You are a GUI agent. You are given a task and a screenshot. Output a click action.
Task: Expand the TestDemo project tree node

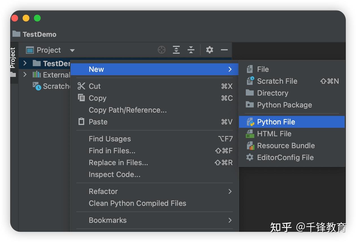pyautogui.click(x=25, y=63)
